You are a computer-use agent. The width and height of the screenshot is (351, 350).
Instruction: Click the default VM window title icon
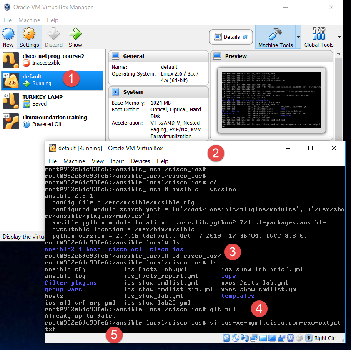point(53,148)
